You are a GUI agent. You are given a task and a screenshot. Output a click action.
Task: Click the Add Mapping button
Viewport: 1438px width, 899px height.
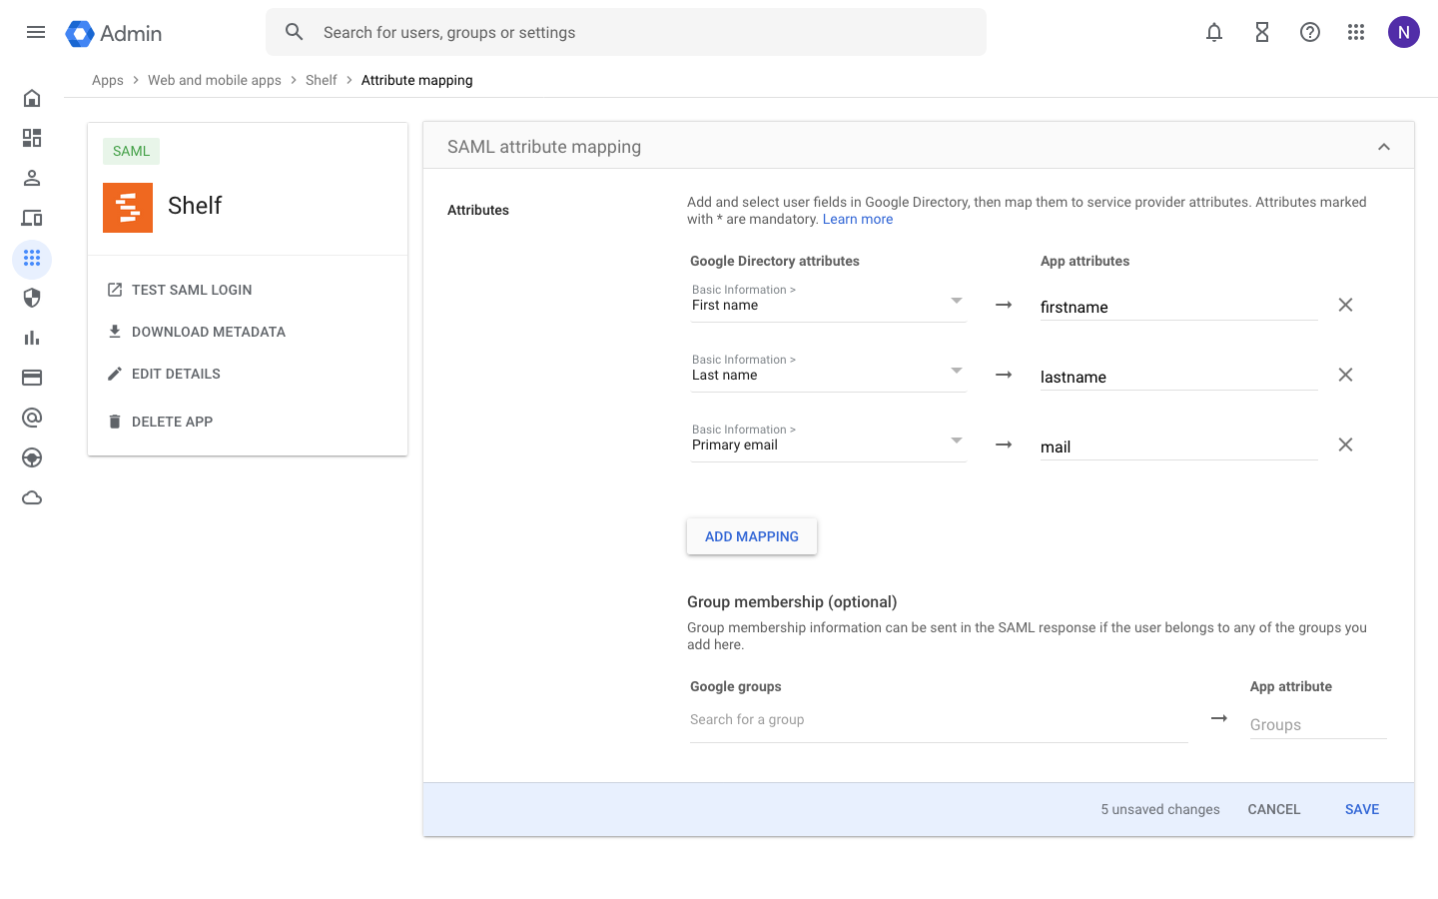tap(752, 536)
